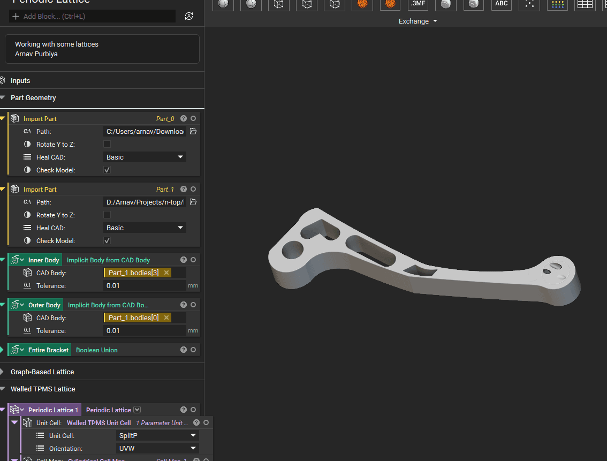This screenshot has width=607, height=461.
Task: Open the Exchange ribbon menu
Action: [418, 21]
